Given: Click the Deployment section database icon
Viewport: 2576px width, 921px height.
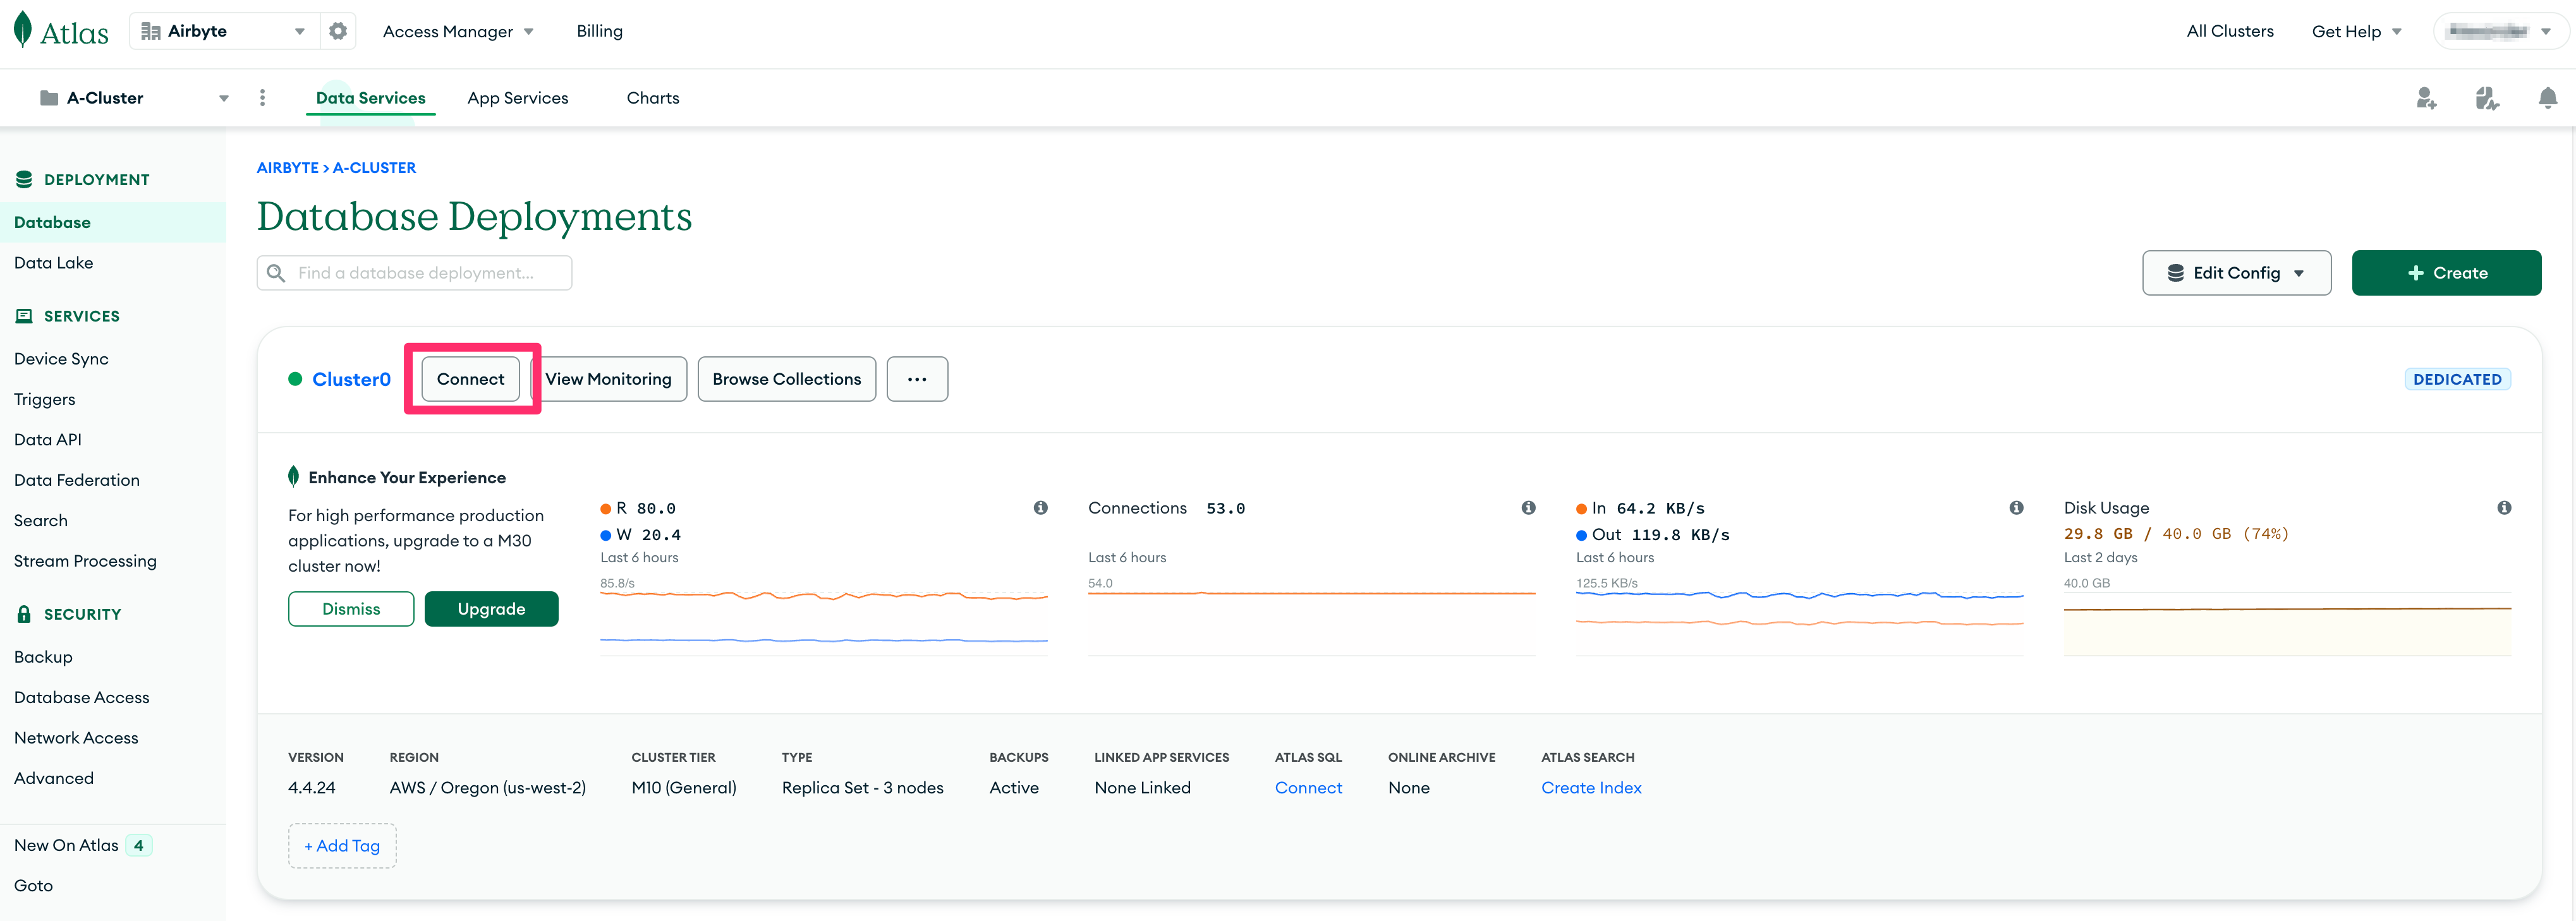Looking at the screenshot, I should [x=24, y=179].
